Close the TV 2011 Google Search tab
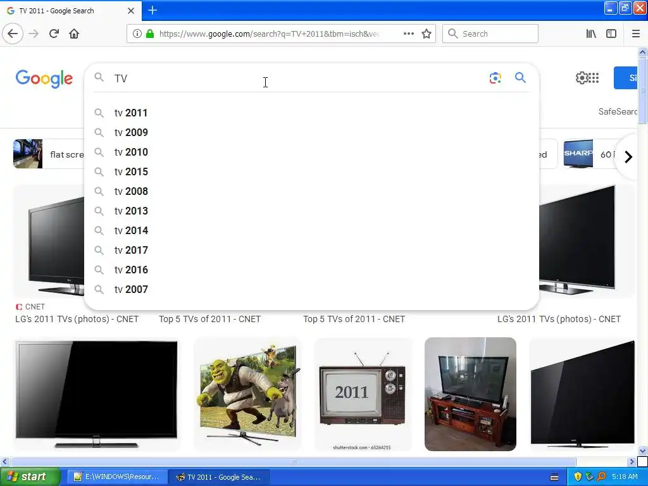Image resolution: width=648 pixels, height=486 pixels. point(131,11)
